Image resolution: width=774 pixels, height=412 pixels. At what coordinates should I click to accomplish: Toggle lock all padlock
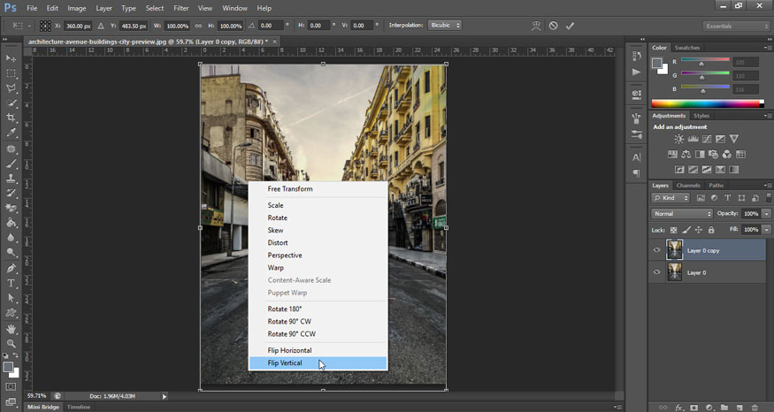tap(711, 230)
